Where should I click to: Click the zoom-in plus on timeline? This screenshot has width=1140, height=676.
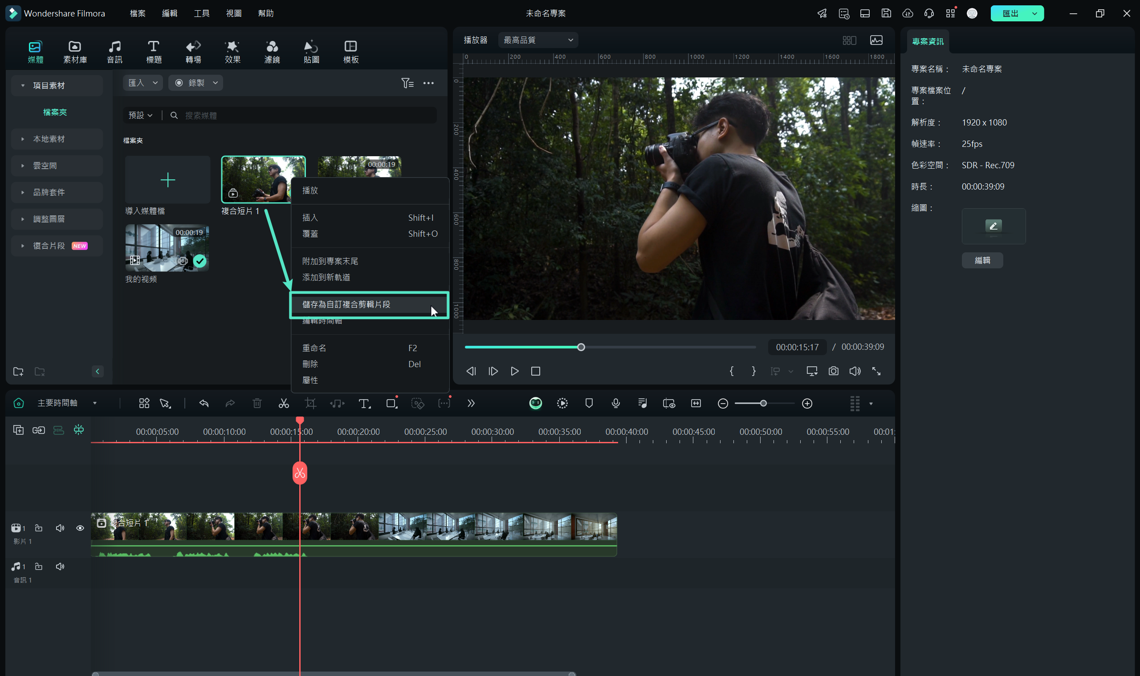pyautogui.click(x=807, y=403)
